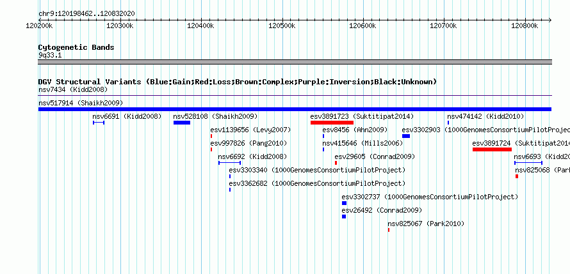Select the nsv517914 (Shaikh2009) text label
This screenshot has height=274, width=570.
coord(81,103)
